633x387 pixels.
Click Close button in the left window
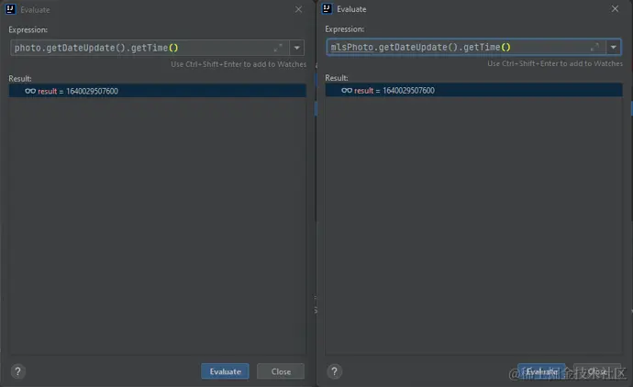coord(281,371)
